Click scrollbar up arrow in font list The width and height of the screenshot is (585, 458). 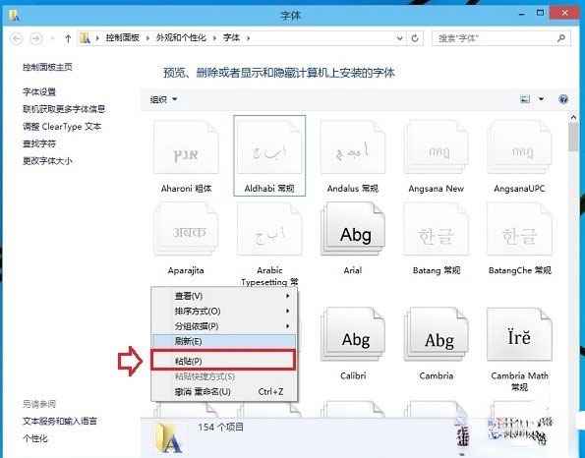pyautogui.click(x=573, y=118)
